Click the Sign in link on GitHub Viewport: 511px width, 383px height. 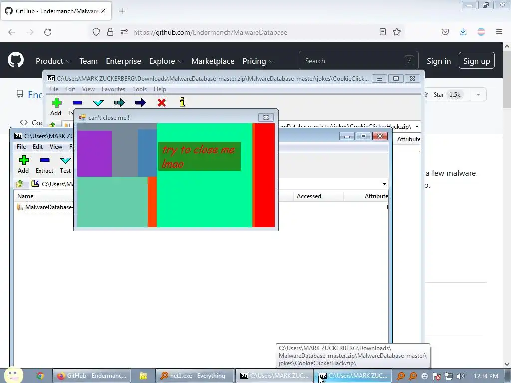(439, 61)
